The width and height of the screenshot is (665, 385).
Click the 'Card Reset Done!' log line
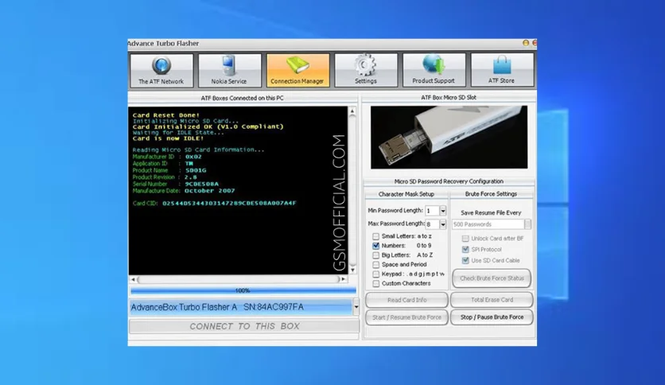coord(165,115)
